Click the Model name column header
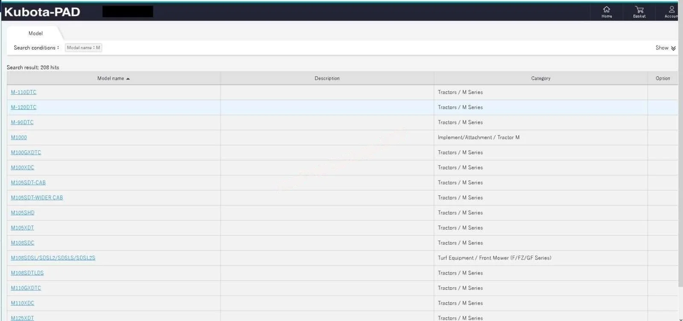683x321 pixels. (x=114, y=79)
